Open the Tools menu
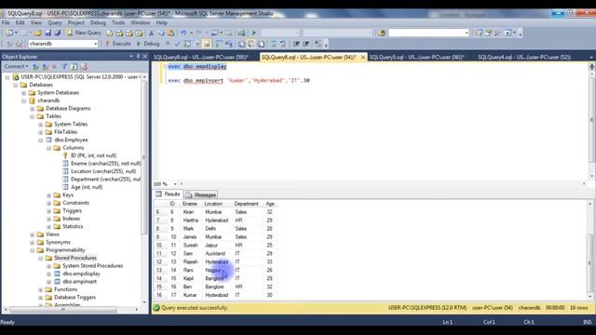The height and width of the screenshot is (335, 596). tap(118, 22)
